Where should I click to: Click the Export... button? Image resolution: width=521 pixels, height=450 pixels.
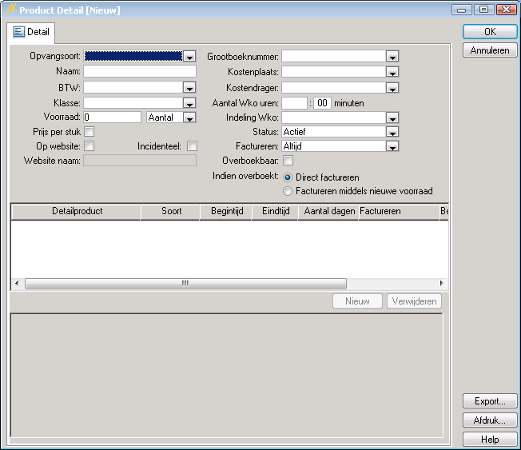tap(489, 401)
